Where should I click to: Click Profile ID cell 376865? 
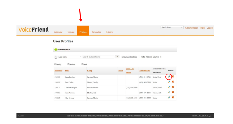point(57,98)
